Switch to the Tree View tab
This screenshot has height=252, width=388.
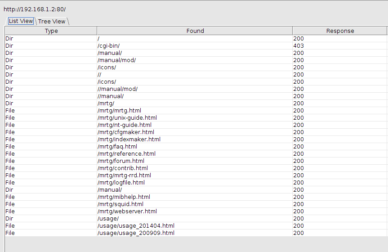51,21
